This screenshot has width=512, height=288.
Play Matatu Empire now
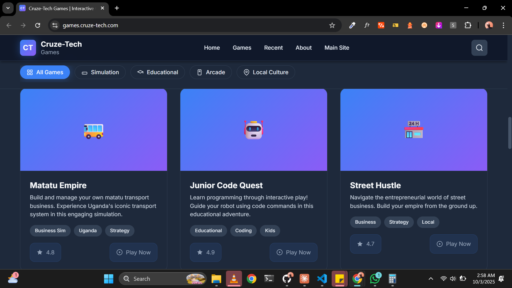pyautogui.click(x=133, y=252)
